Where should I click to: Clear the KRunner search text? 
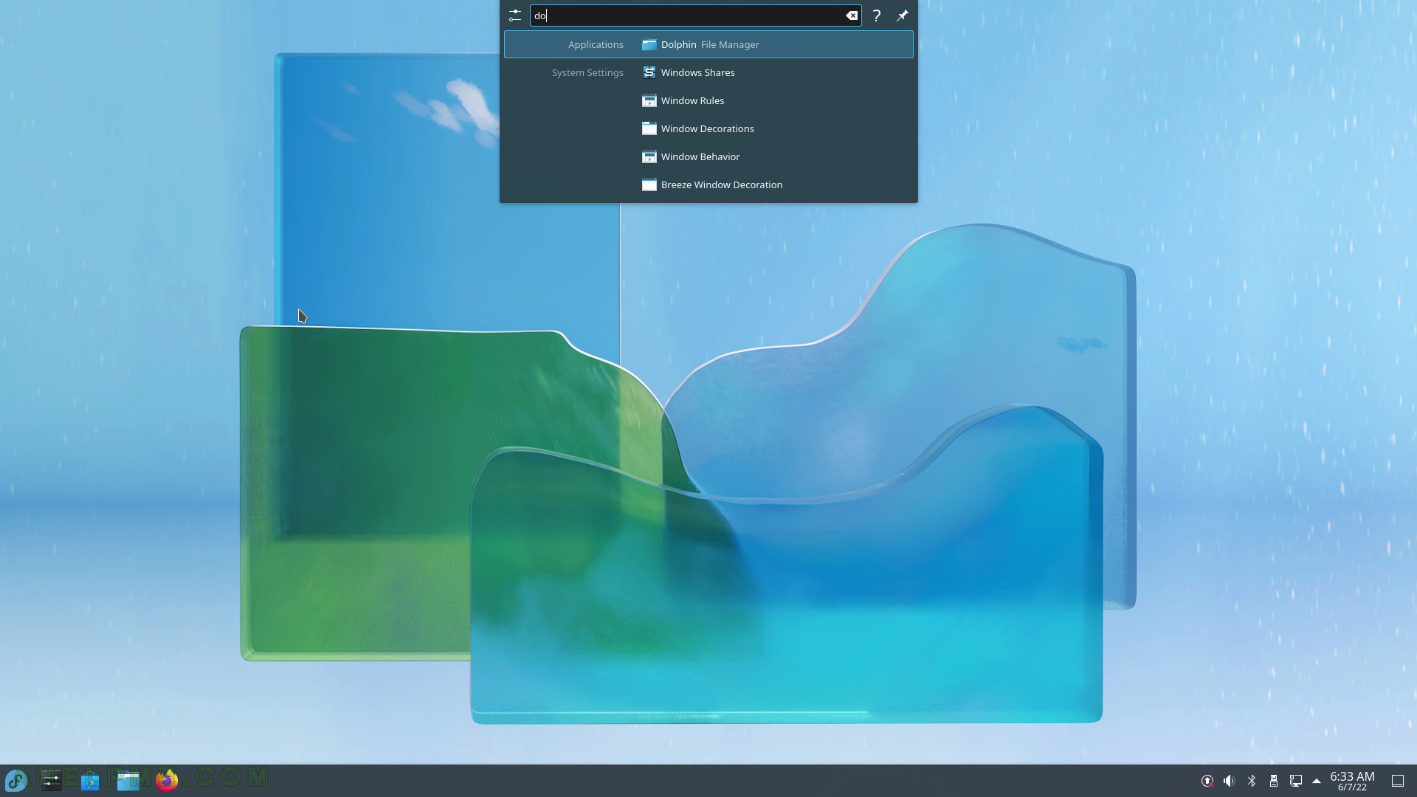pyautogui.click(x=852, y=15)
